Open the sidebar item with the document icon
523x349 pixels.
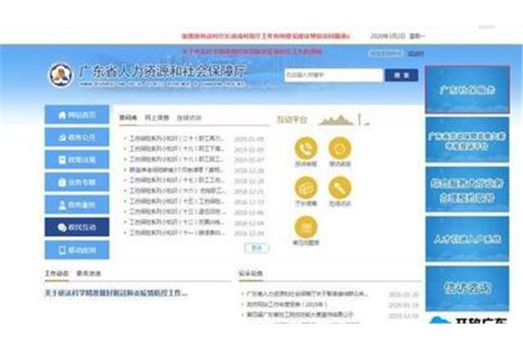click(77, 160)
